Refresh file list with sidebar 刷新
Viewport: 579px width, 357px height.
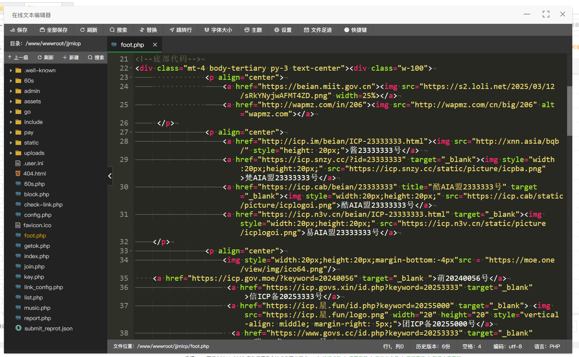[46, 58]
